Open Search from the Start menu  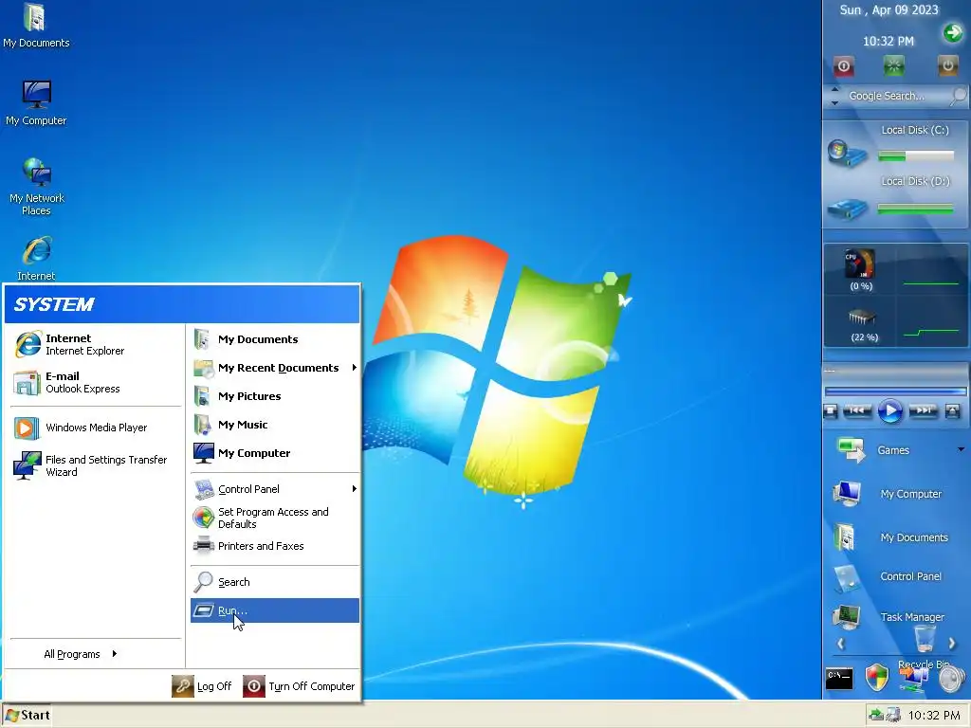pos(274,582)
